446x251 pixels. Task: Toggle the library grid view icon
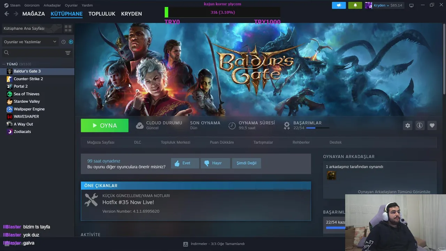68,28
